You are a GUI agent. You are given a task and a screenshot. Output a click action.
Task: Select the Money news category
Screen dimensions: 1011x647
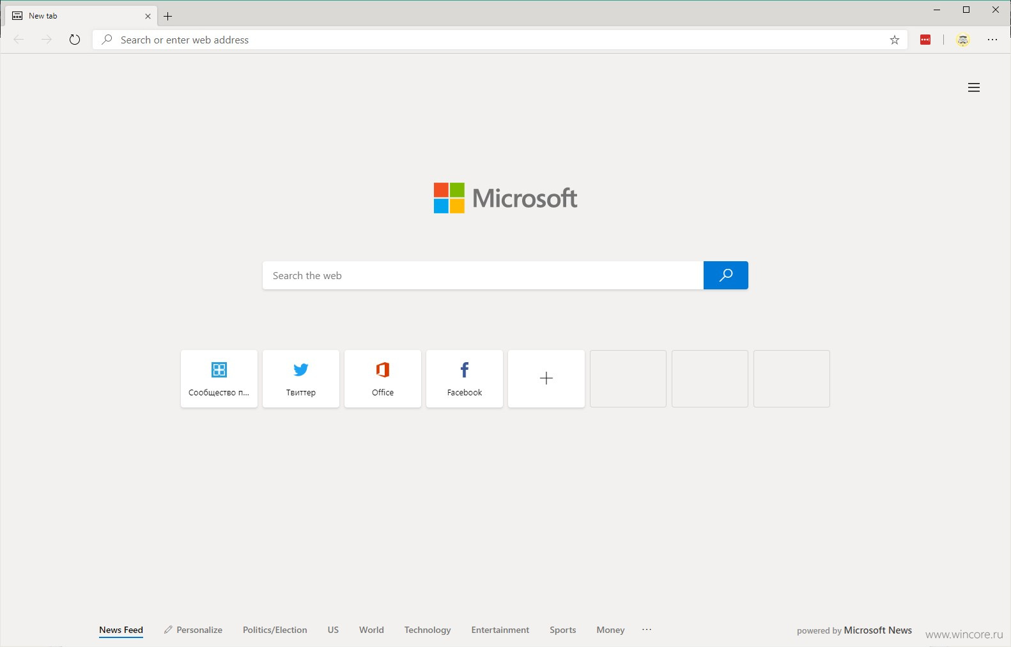[x=610, y=630]
